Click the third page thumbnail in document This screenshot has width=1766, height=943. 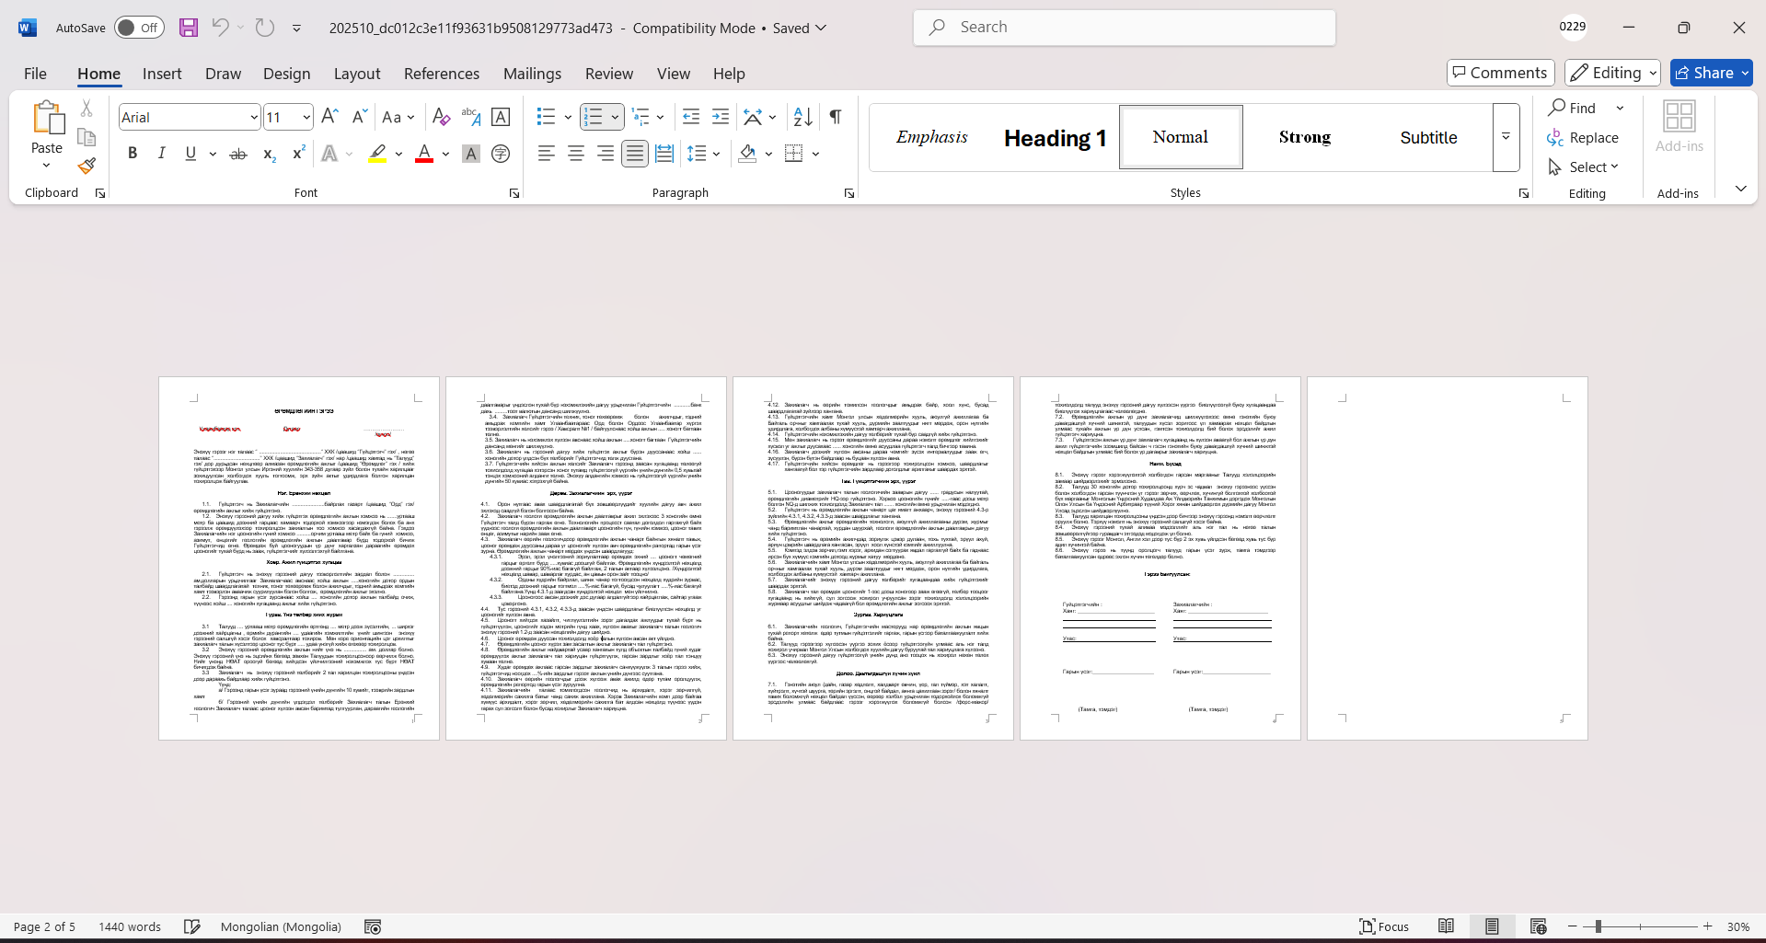872,558
